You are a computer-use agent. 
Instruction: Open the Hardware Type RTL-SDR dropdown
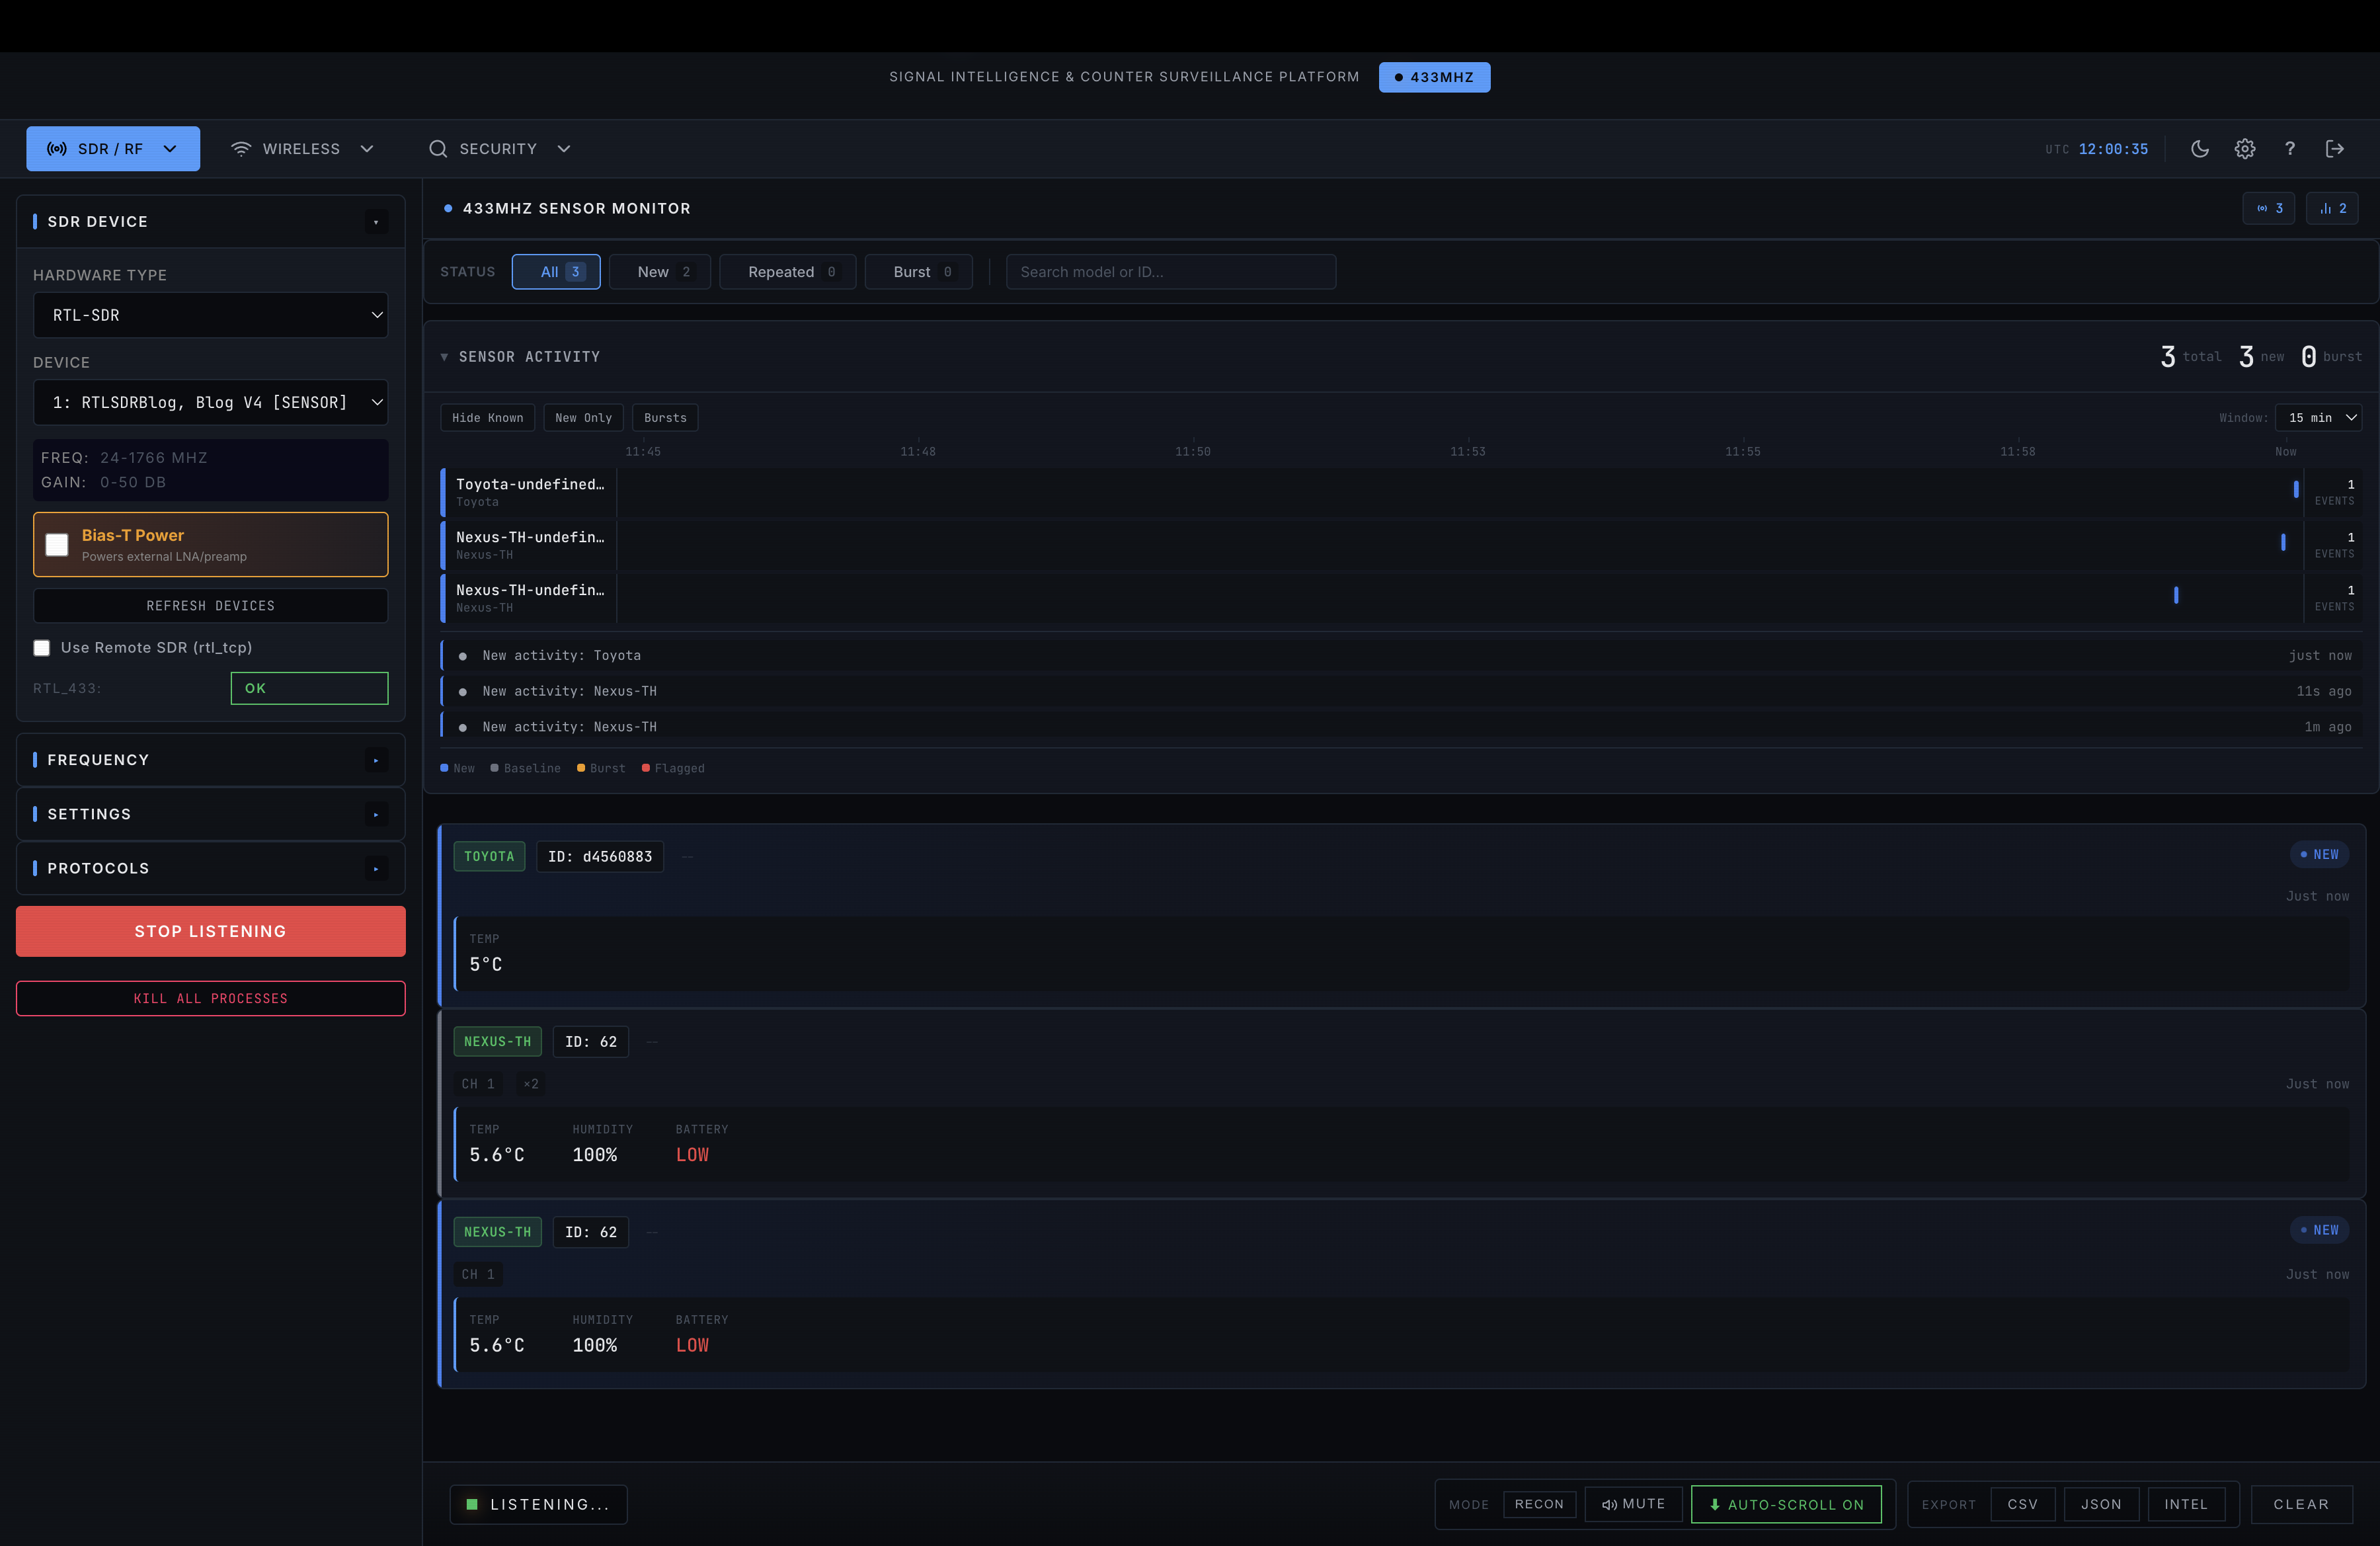[x=210, y=315]
